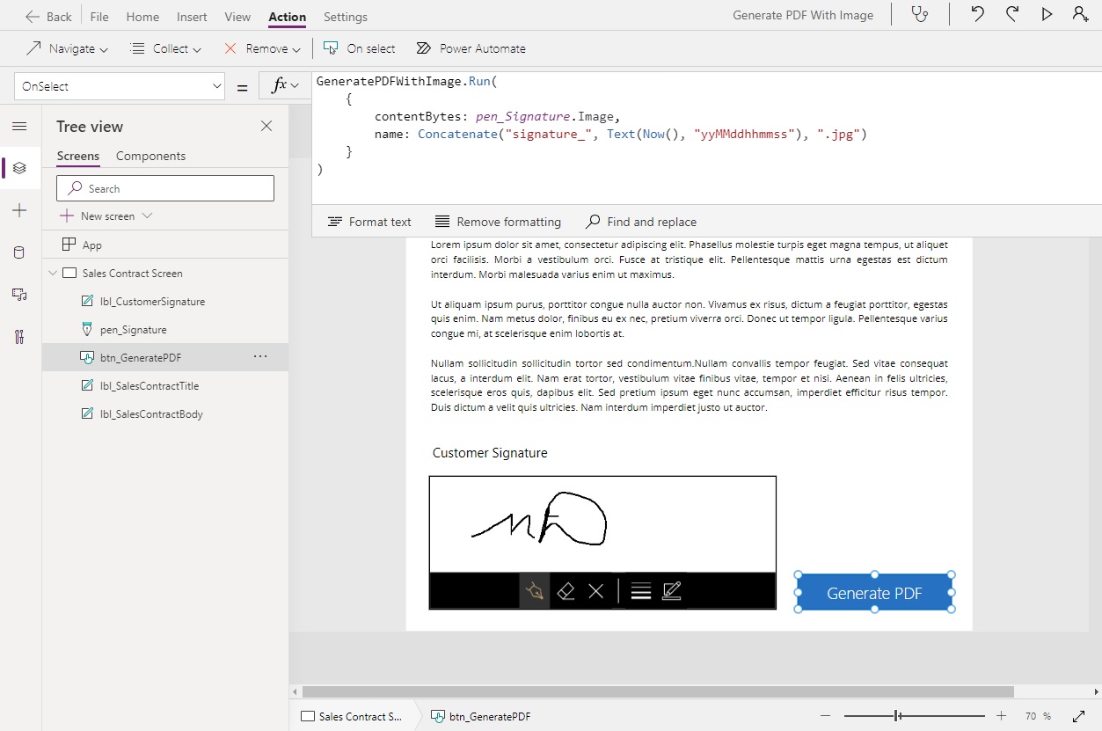Undo the last change
The image size is (1102, 731).
coord(976,15)
